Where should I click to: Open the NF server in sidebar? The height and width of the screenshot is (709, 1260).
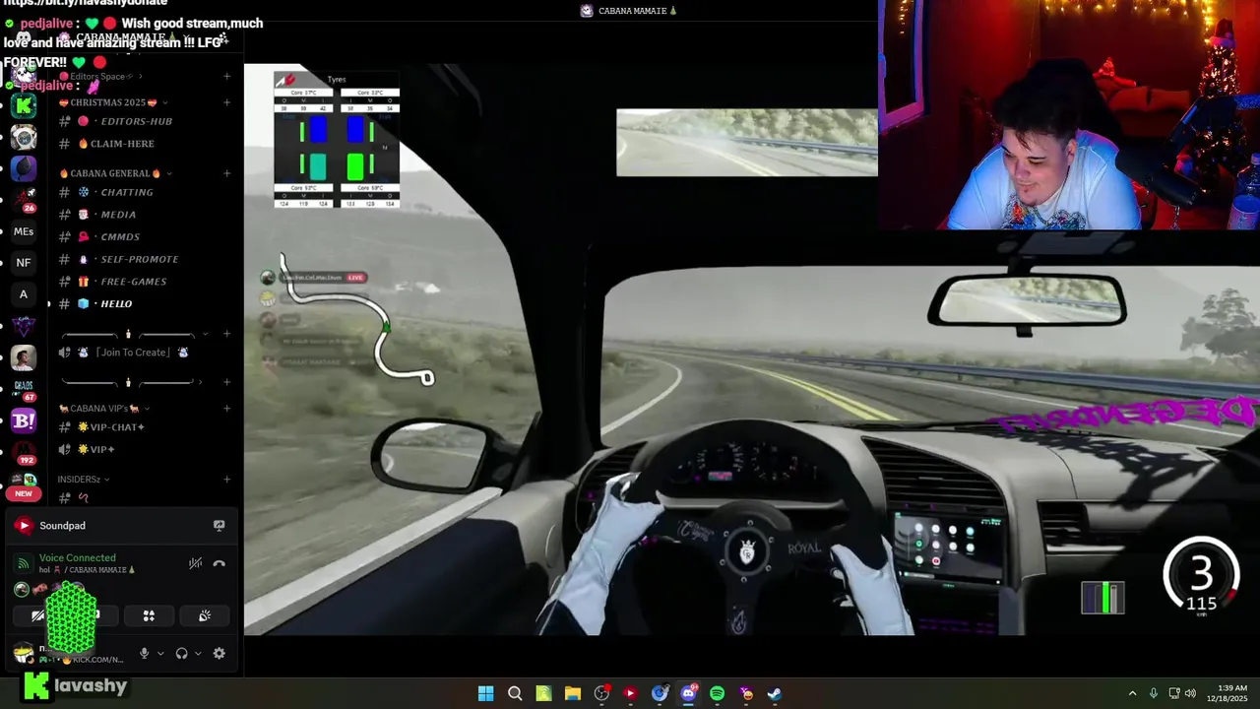[x=24, y=263]
